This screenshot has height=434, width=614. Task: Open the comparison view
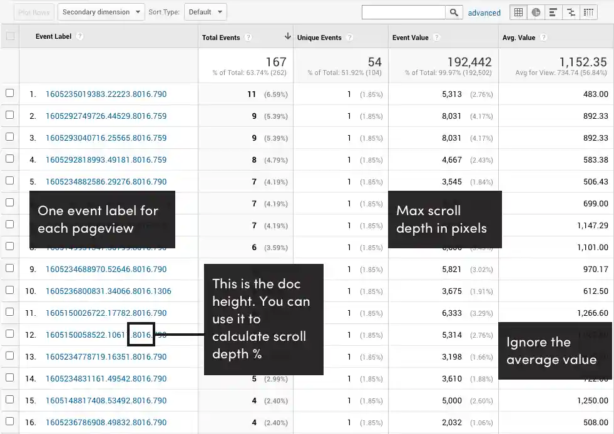571,12
